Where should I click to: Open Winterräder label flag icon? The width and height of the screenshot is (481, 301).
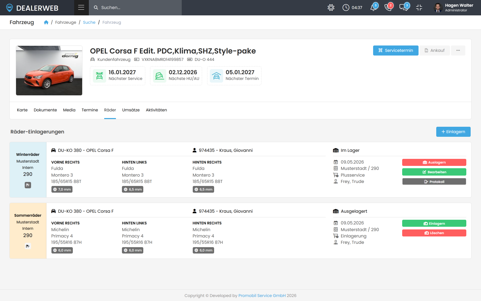tap(28, 185)
